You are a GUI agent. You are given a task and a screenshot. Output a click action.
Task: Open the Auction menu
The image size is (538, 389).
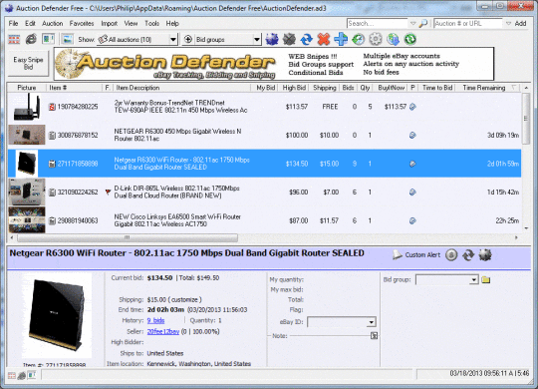[x=53, y=23]
